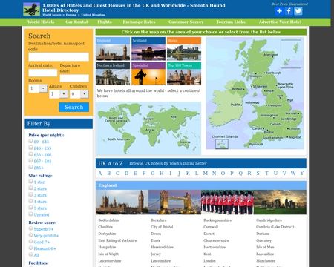Tick the £56 - £66 price checkbox
The width and height of the screenshot is (334, 267).
point(30,154)
